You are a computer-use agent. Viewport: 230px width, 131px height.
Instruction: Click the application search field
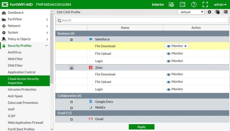point(142,20)
